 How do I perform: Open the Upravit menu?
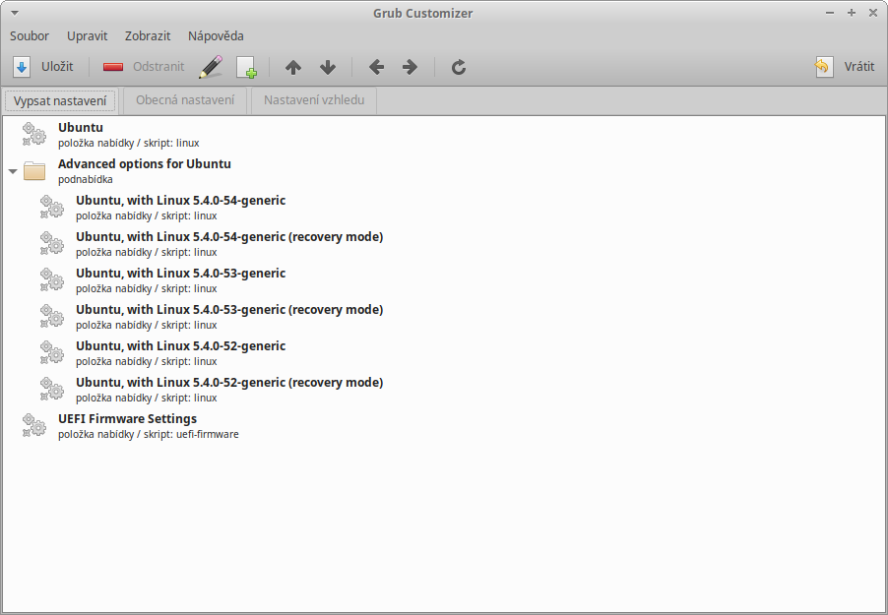coord(87,35)
